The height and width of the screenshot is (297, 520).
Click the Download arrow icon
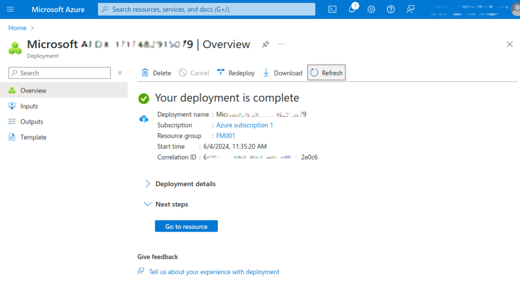point(266,72)
